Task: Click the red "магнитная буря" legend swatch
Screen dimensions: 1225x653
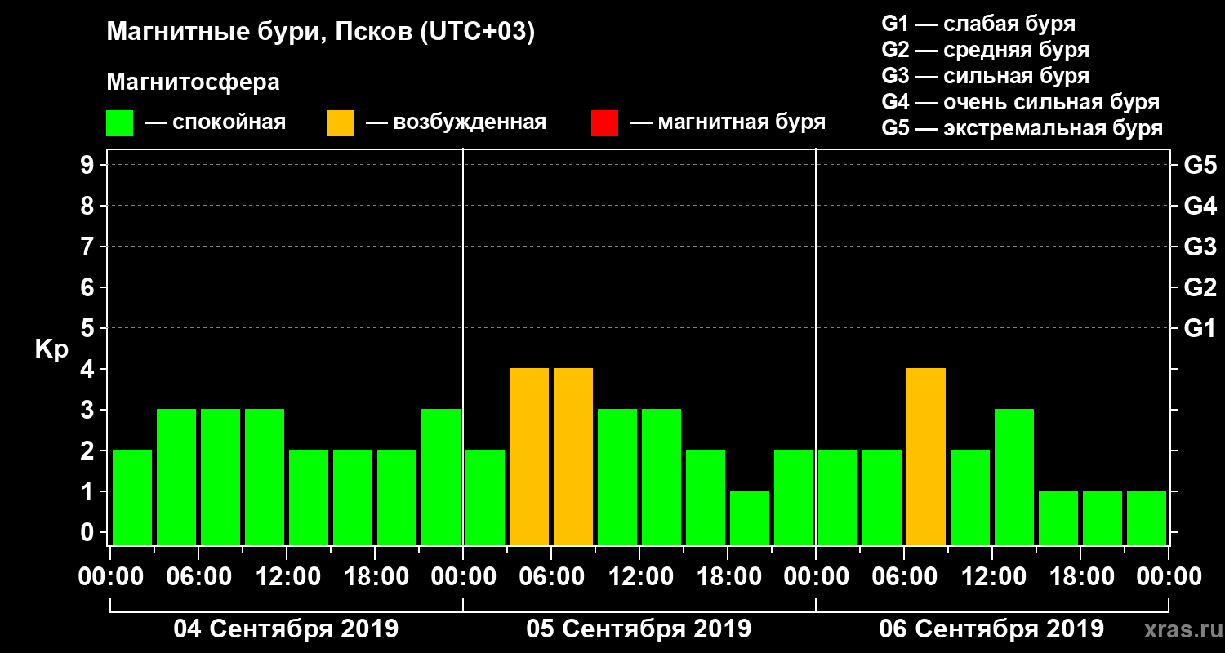Action: click(604, 123)
